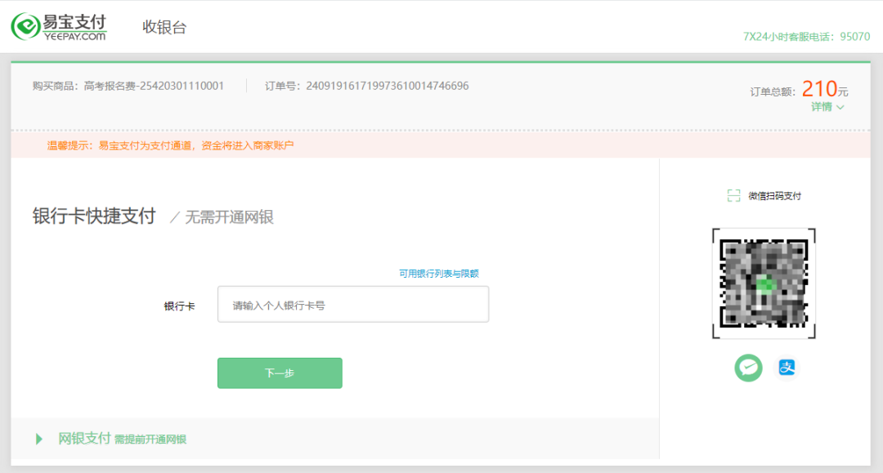Viewport: 883px width, 473px height.
Task: Focus the 请输入个人银行卡号 input field
Action: point(353,305)
